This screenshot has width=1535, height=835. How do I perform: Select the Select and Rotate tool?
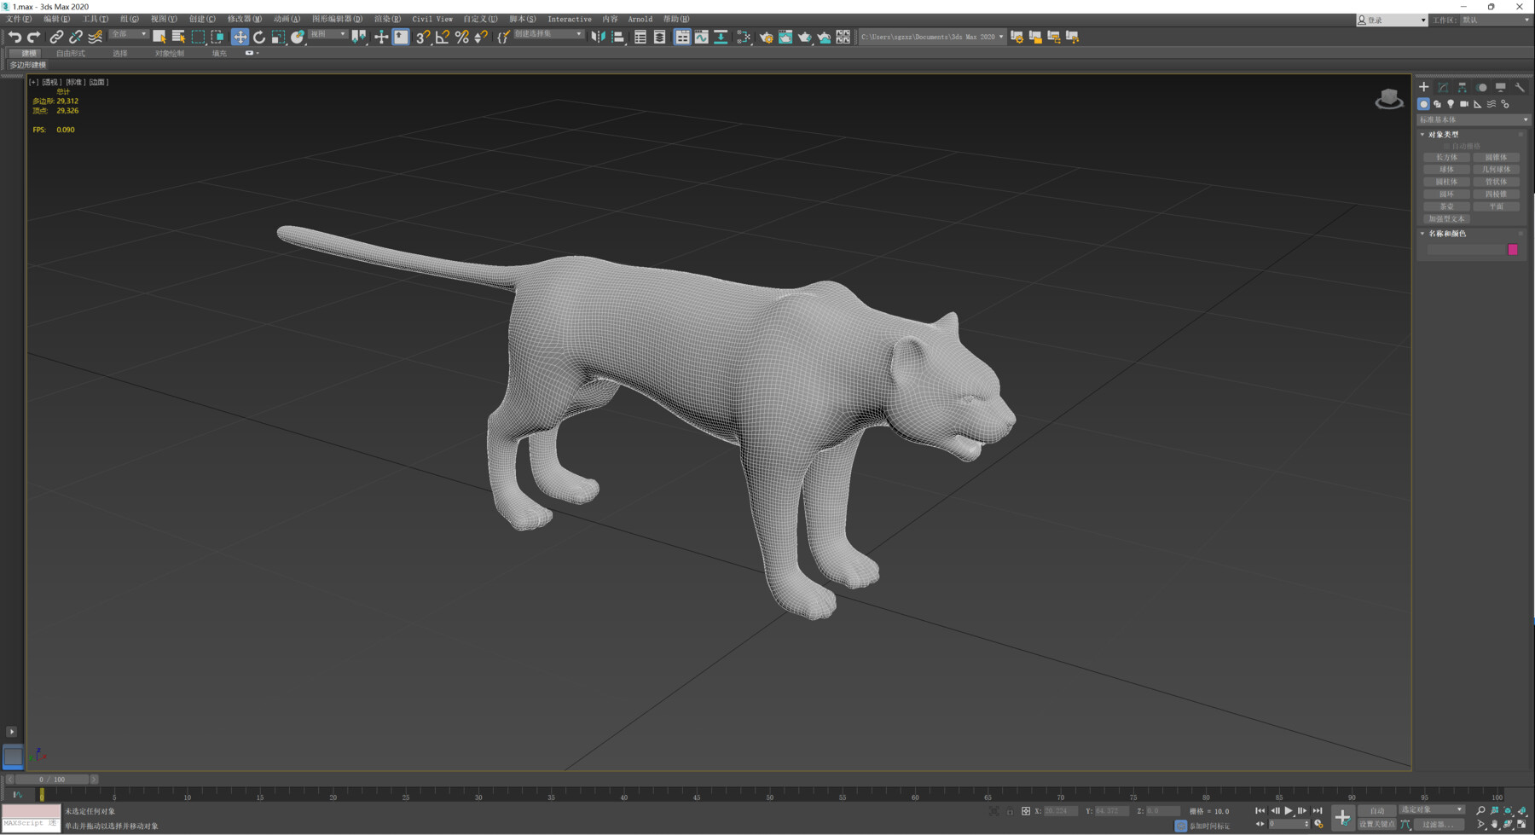(x=258, y=37)
